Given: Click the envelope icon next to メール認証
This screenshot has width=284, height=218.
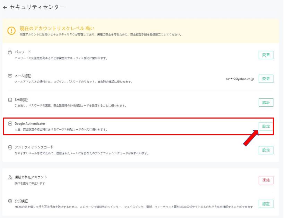Looking at the screenshot, I should tap(10, 76).
